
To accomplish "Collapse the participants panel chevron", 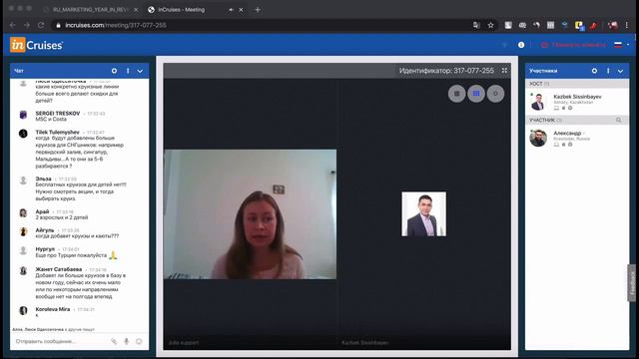I will (x=621, y=71).
